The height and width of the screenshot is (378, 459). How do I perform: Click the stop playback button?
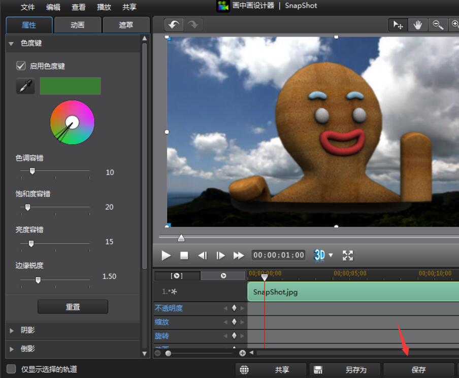(x=184, y=256)
